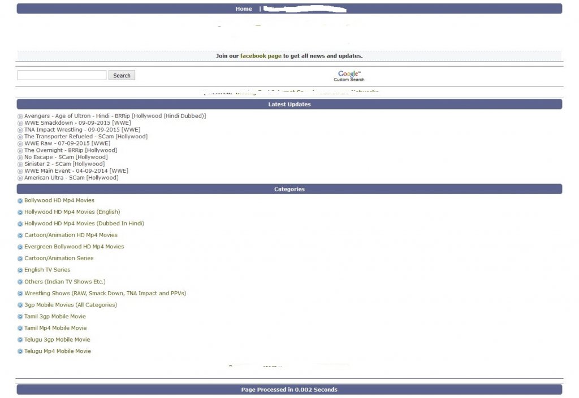Click bullet icon beside No Escape

20,158
